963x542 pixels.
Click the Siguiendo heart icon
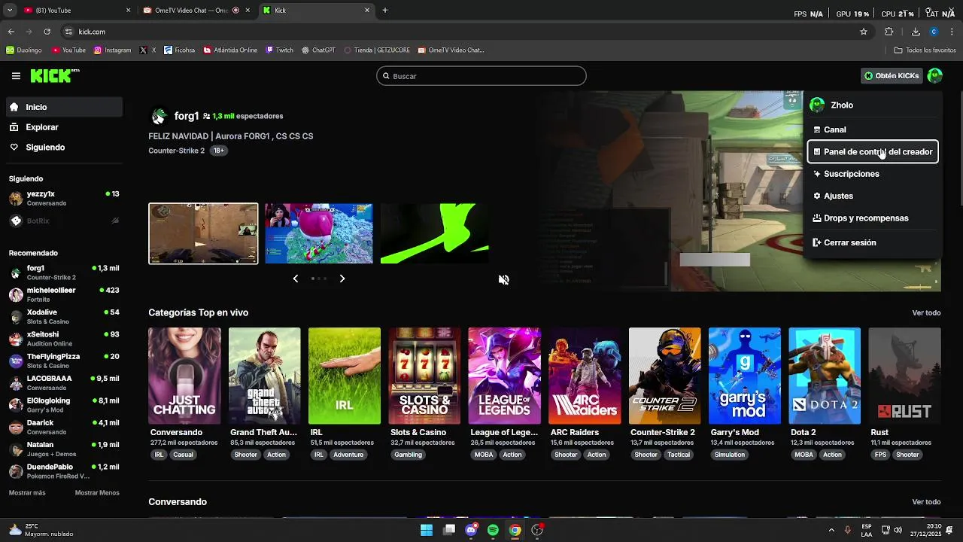point(14,148)
